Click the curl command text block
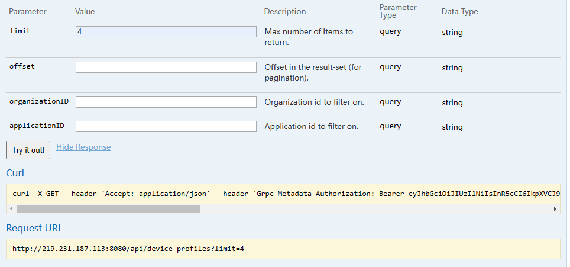The width and height of the screenshot is (570, 267). pos(284,193)
